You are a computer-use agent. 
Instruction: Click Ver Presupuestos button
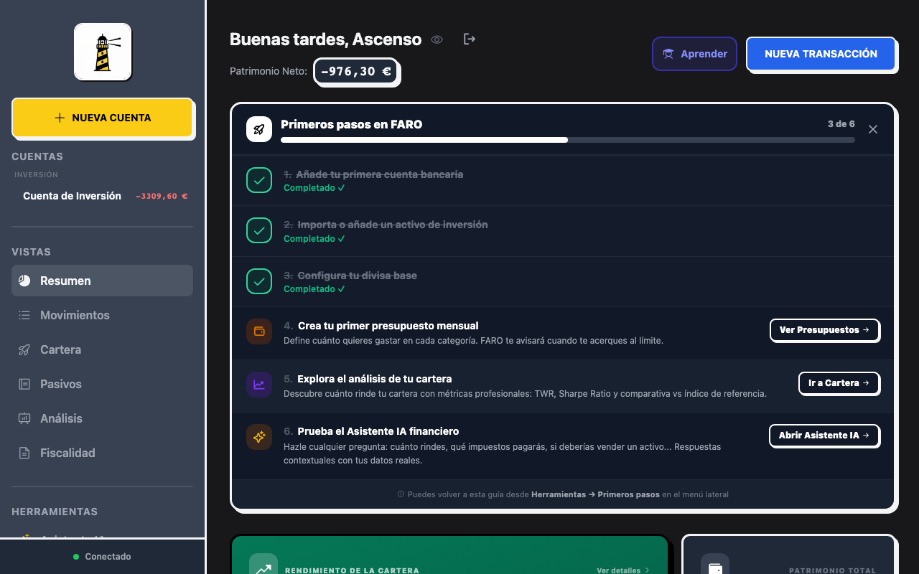(x=824, y=330)
